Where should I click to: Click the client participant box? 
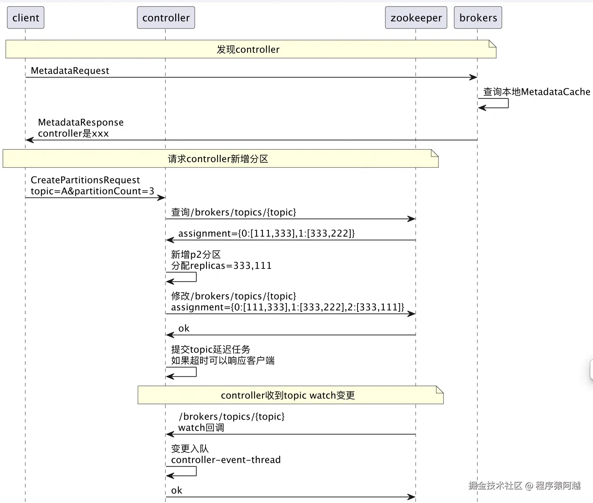(26, 18)
